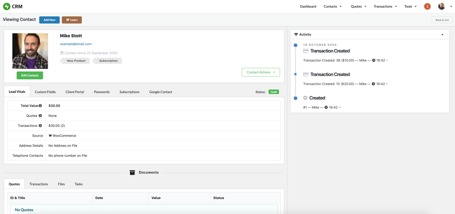Click the example@email.com link
This screenshot has width=455, height=214.
[x=76, y=44]
